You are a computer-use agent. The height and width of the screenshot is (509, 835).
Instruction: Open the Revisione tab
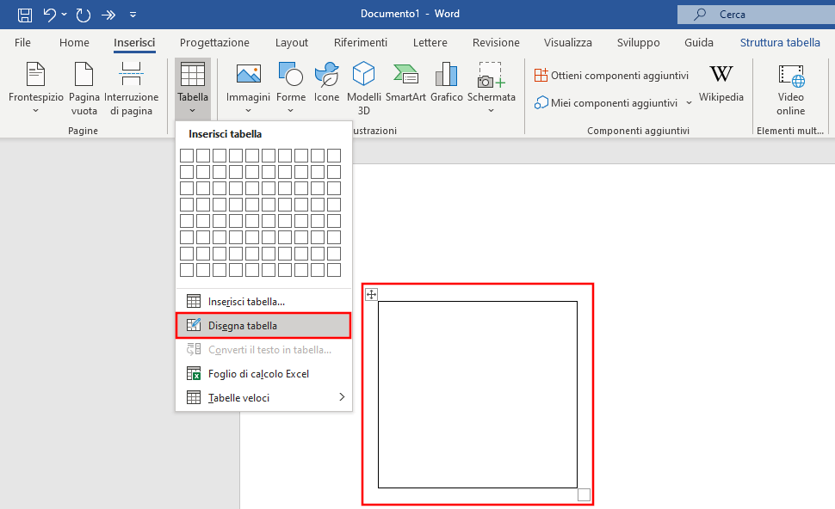496,42
